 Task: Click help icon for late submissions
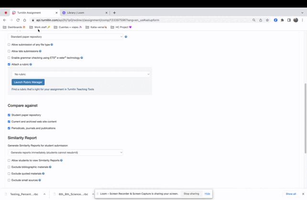tap(40, 51)
